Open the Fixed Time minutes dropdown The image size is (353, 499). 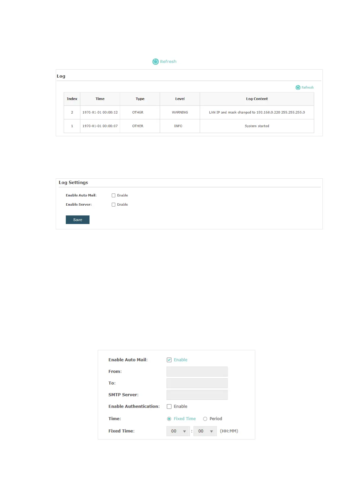(205, 431)
